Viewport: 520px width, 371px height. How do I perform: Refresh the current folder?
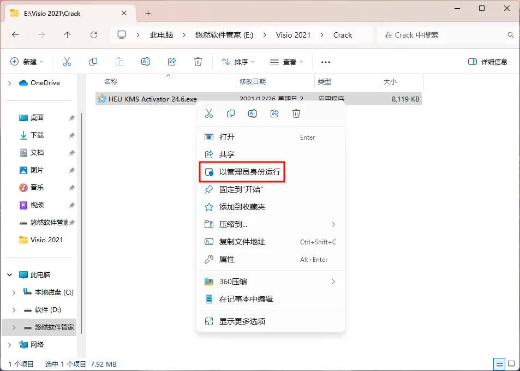click(94, 35)
